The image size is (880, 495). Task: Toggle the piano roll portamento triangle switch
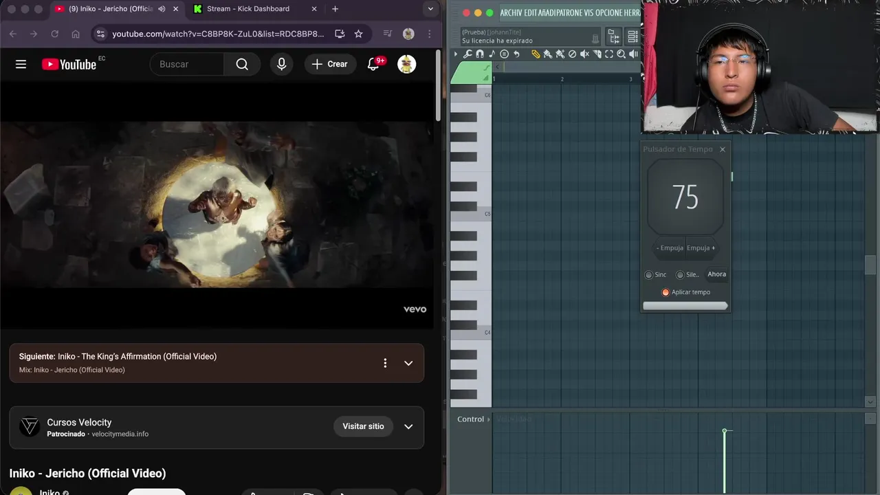[x=487, y=77]
